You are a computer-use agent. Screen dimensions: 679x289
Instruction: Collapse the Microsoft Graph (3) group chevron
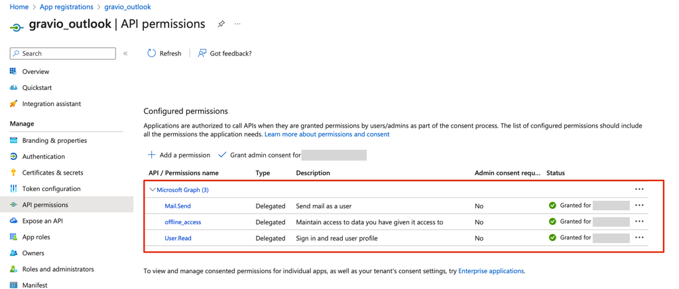(x=152, y=190)
